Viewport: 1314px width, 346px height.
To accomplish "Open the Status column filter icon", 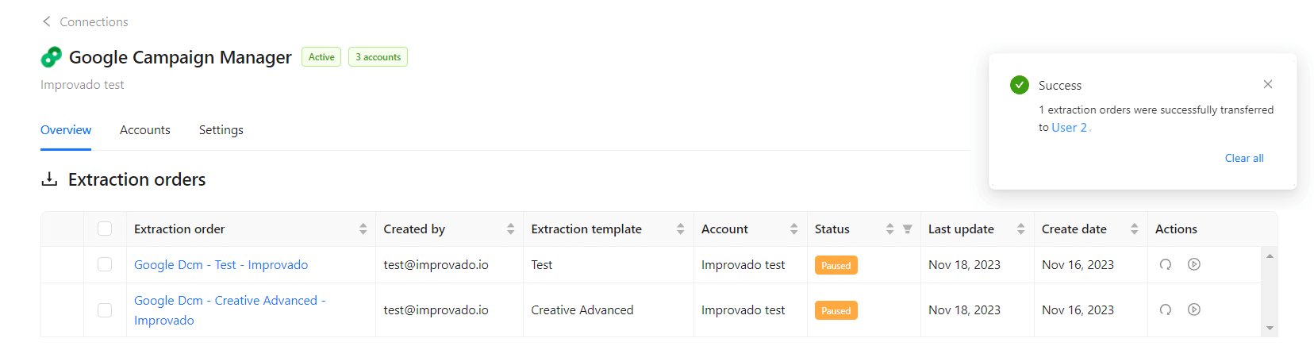I will pyautogui.click(x=908, y=229).
